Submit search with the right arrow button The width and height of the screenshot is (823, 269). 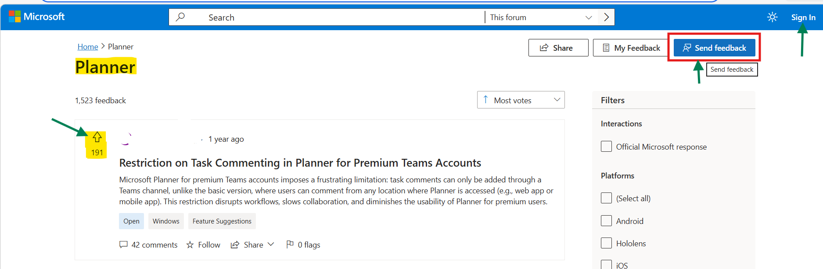[606, 17]
